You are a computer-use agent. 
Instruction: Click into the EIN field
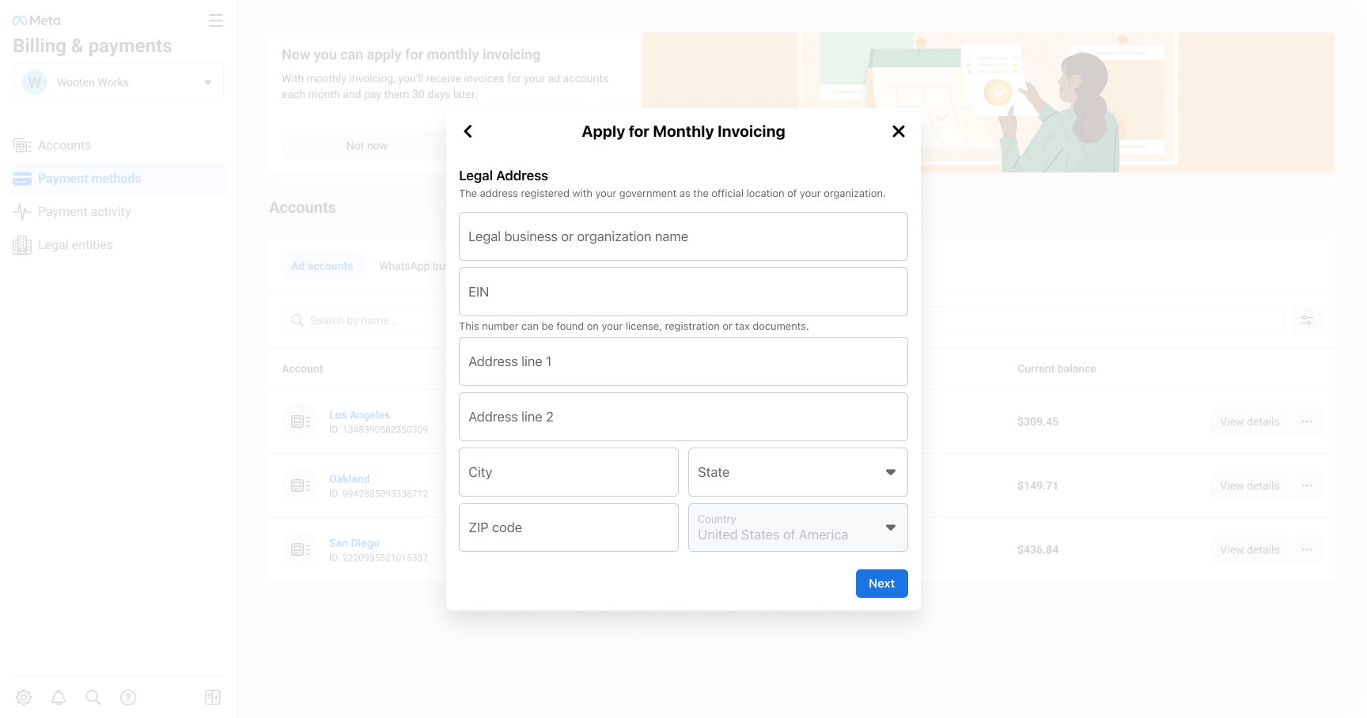pyautogui.click(x=683, y=292)
